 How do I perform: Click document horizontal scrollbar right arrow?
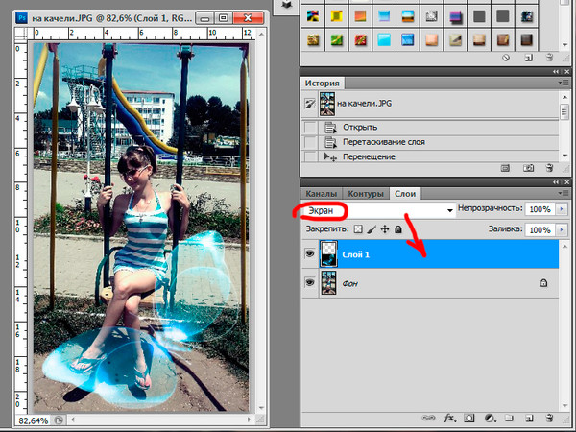(x=250, y=420)
